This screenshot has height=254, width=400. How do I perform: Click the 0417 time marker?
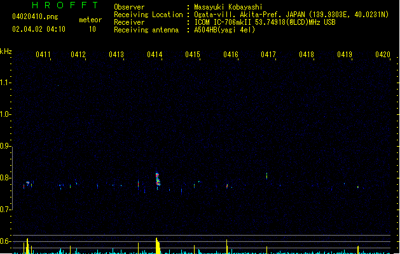point(268,55)
